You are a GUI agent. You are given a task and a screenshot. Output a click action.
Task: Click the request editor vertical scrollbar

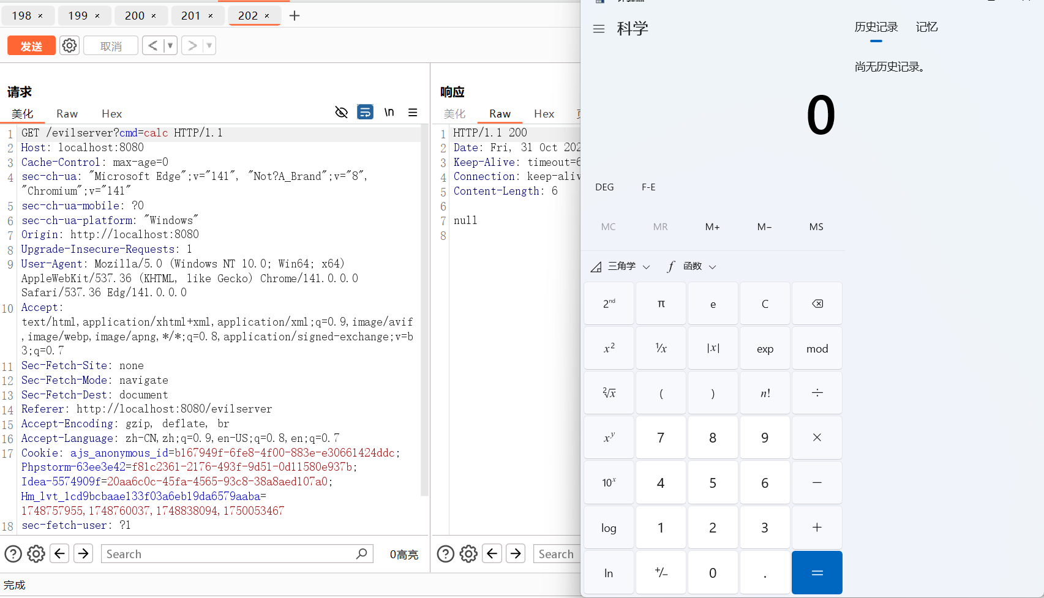(424, 306)
